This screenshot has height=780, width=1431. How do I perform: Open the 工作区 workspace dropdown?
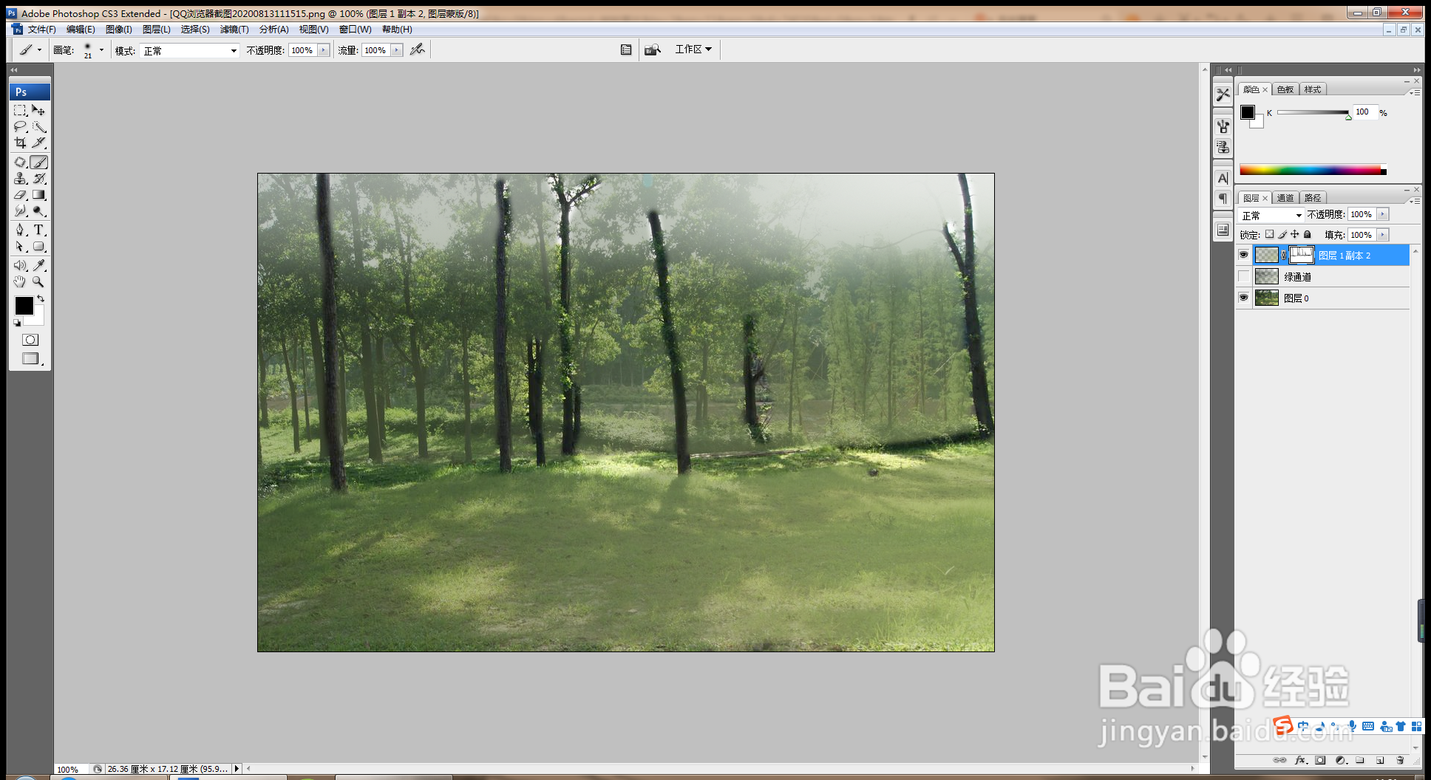(693, 49)
